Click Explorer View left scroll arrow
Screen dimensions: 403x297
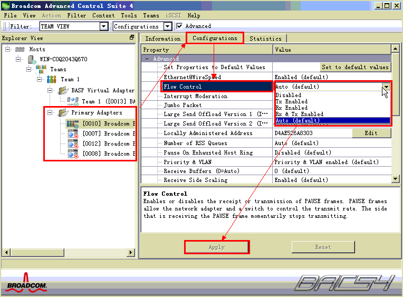(x=6, y=252)
